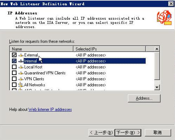Sort by the Name column header
Screen dimensions: 175x140
coord(41,49)
